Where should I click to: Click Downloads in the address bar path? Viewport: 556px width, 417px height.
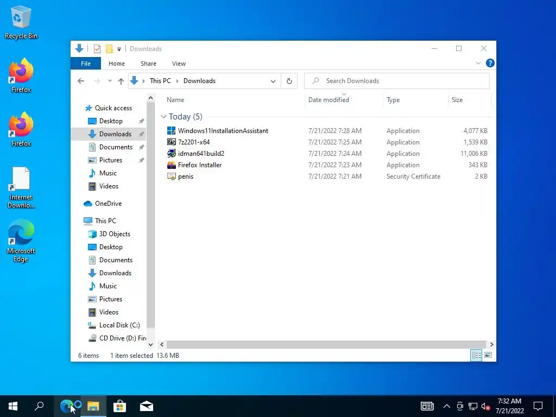click(x=199, y=81)
